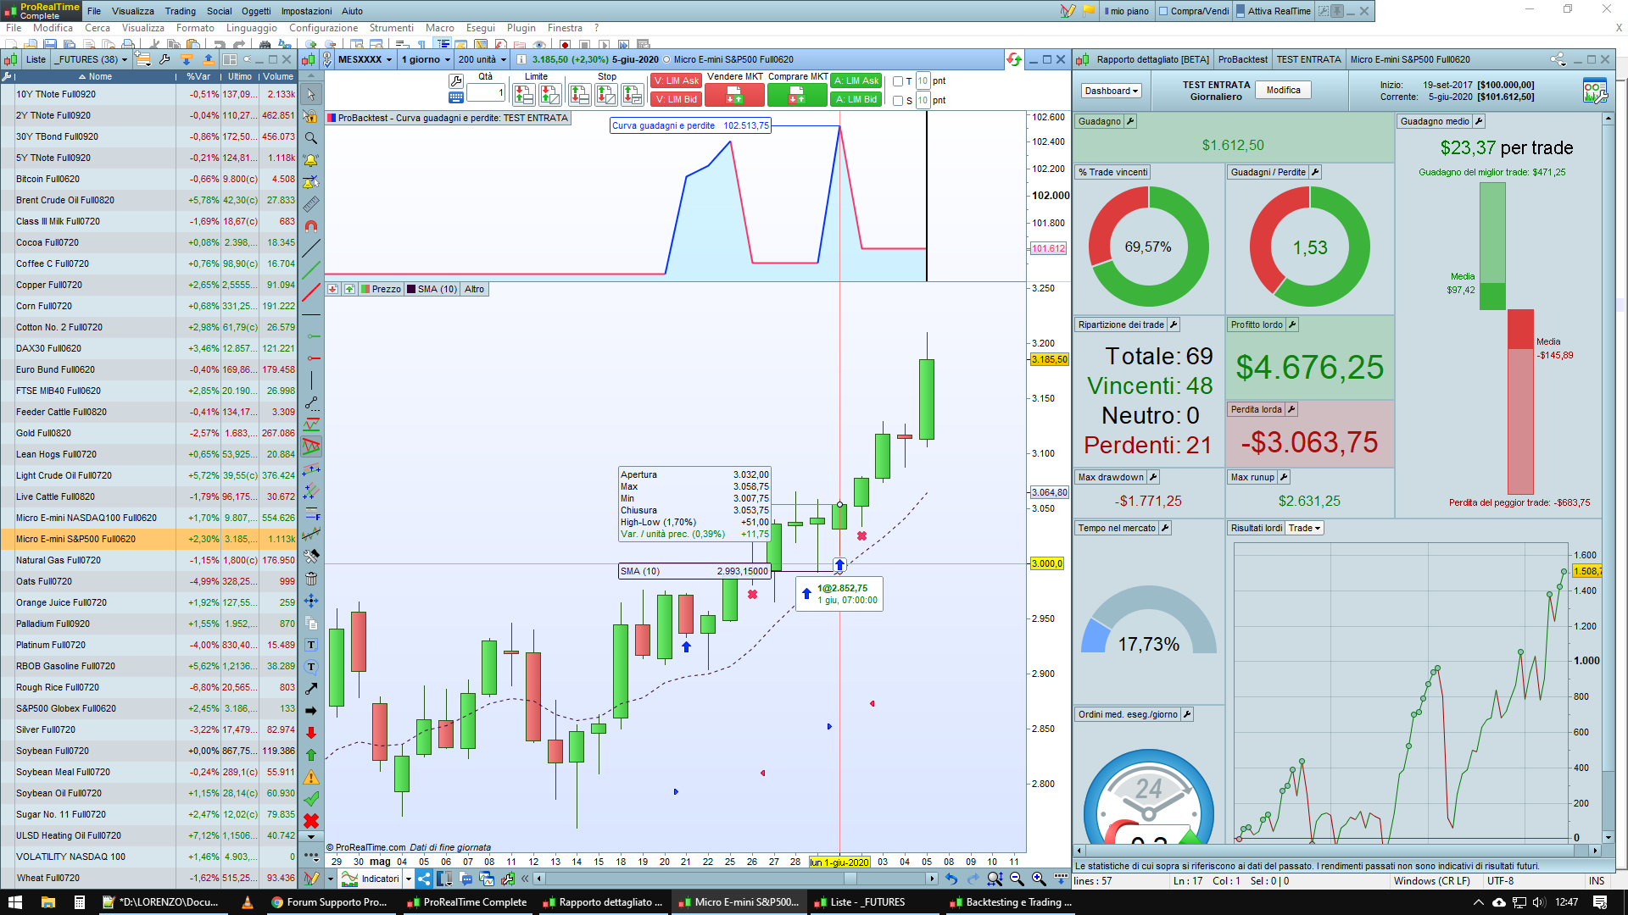Toggle the Attiva RealTime checkbox
1628x915 pixels.
click(1241, 11)
